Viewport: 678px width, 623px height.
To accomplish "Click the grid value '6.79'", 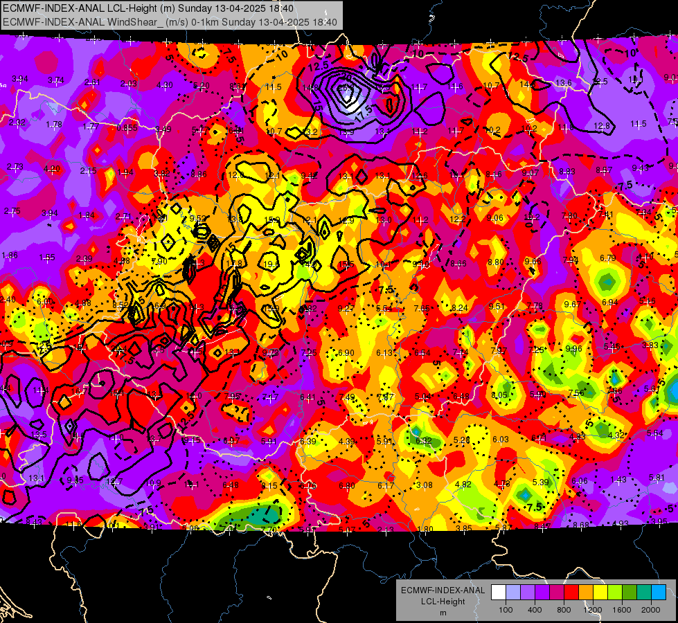I will click(x=608, y=258).
